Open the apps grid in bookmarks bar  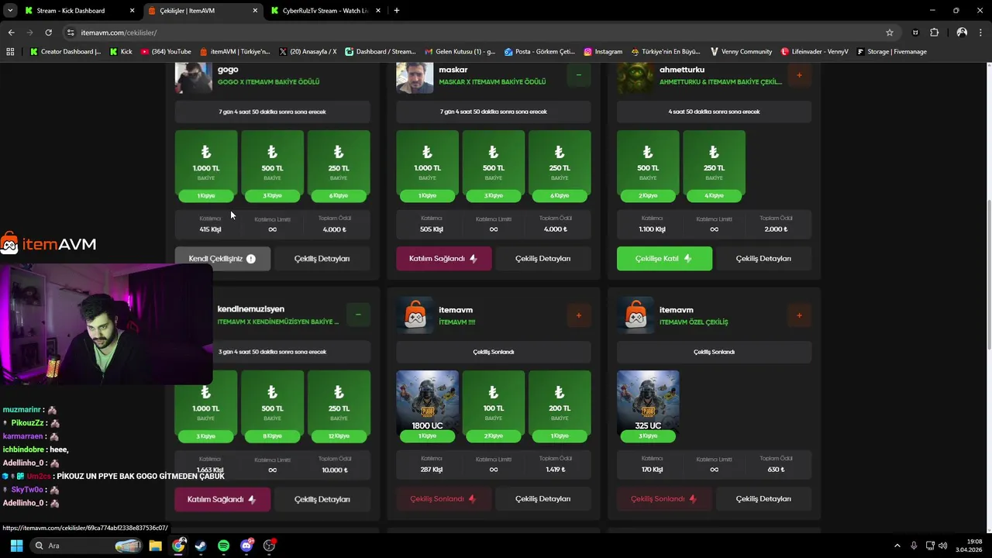pos(10,52)
